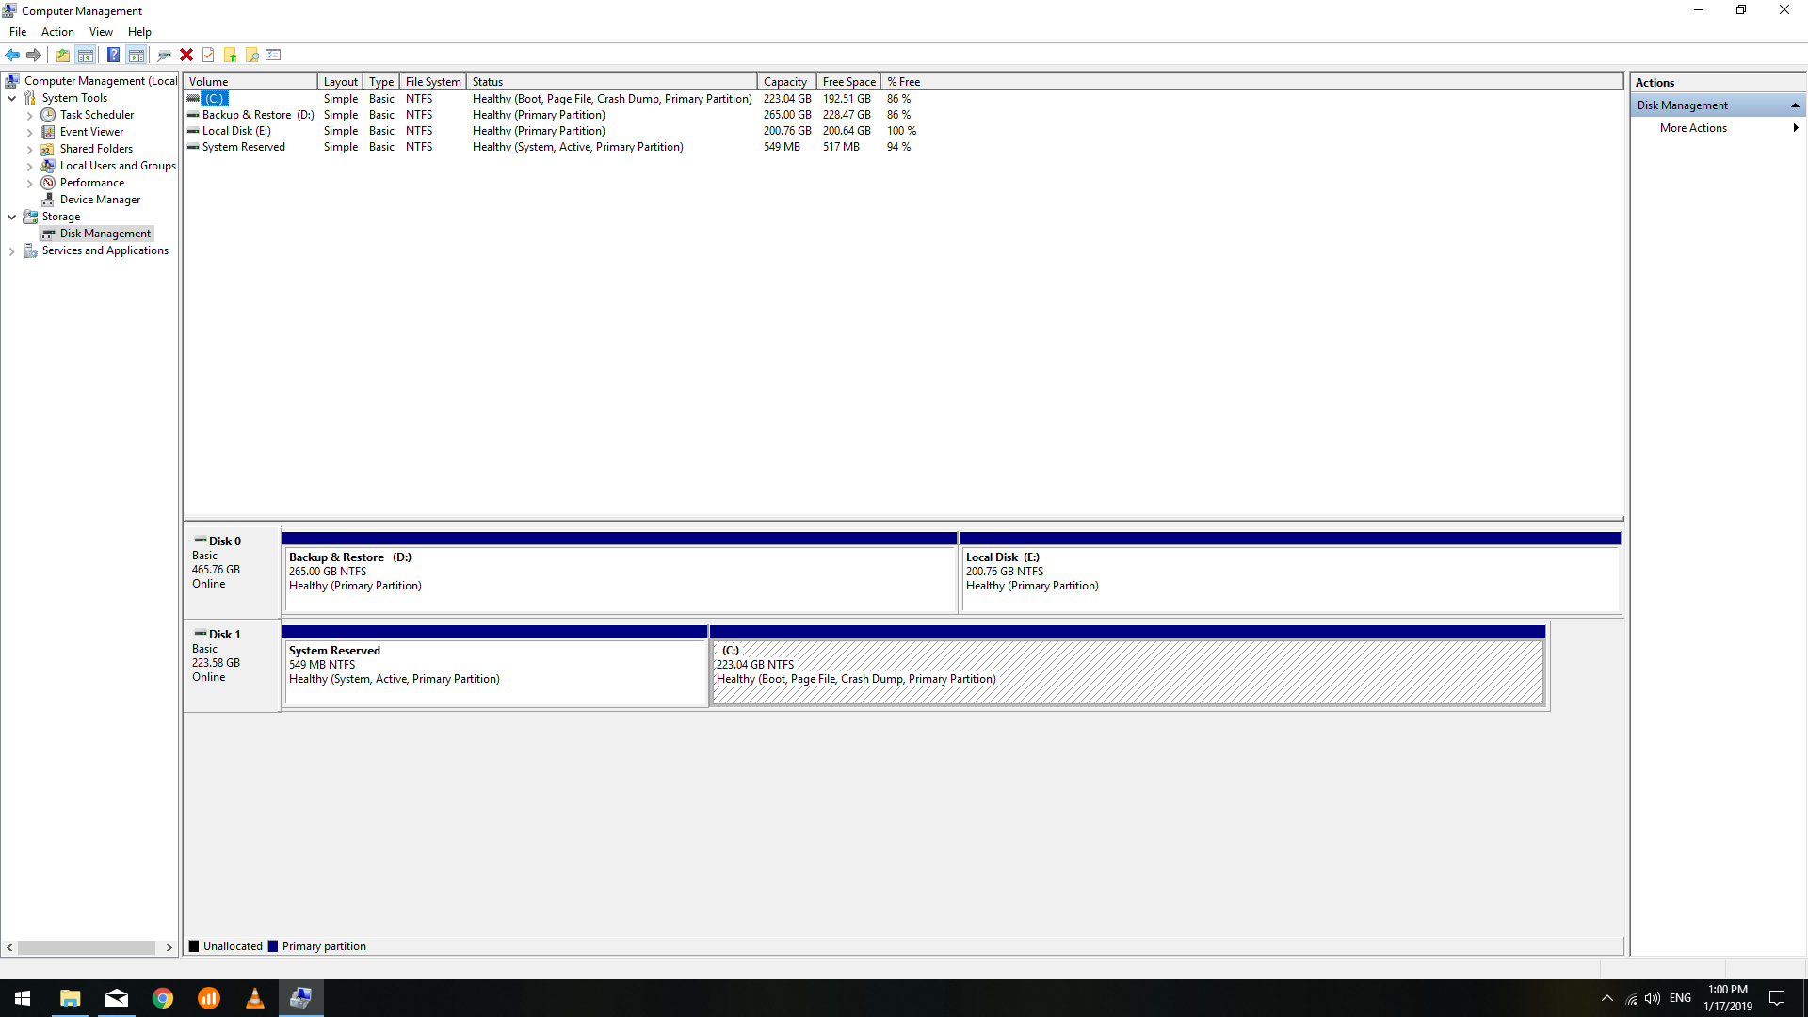Select Device Manager in the tree

coord(100,200)
